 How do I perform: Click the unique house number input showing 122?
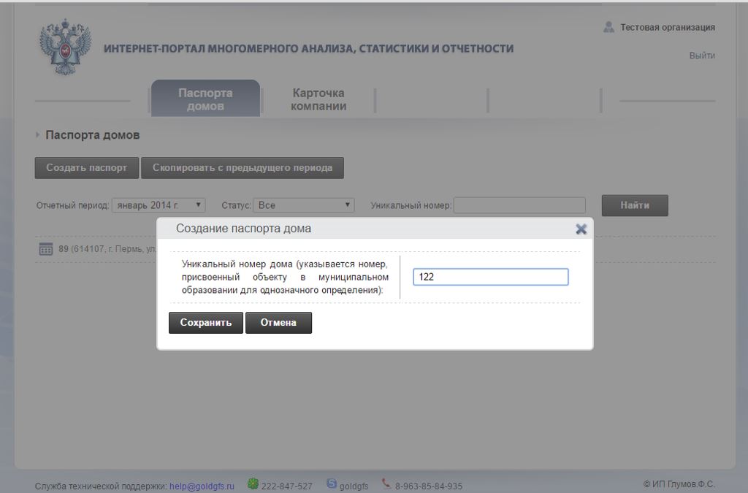tap(491, 276)
